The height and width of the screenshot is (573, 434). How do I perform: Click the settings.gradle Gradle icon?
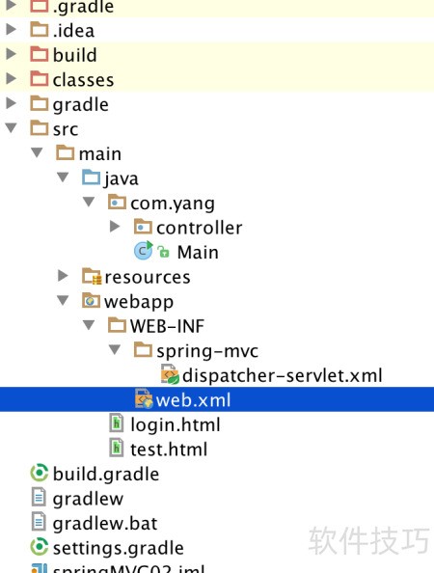pyautogui.click(x=40, y=547)
